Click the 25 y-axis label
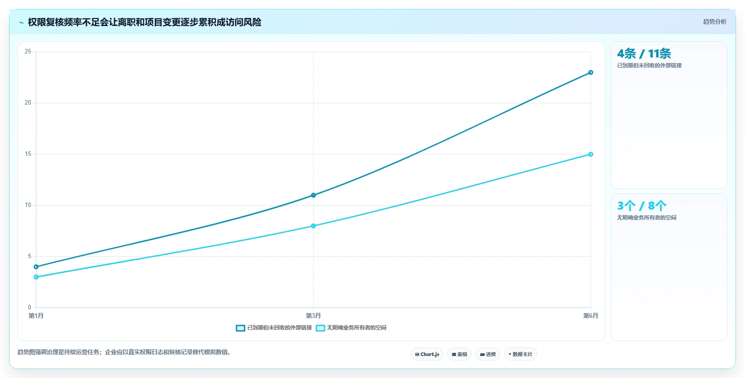Viewport: 745px width, 378px height. pyautogui.click(x=28, y=52)
